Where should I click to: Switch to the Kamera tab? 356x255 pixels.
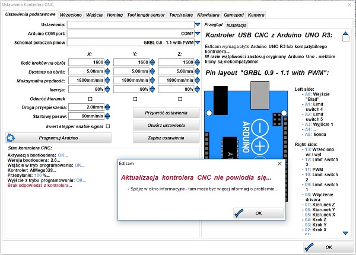point(256,15)
